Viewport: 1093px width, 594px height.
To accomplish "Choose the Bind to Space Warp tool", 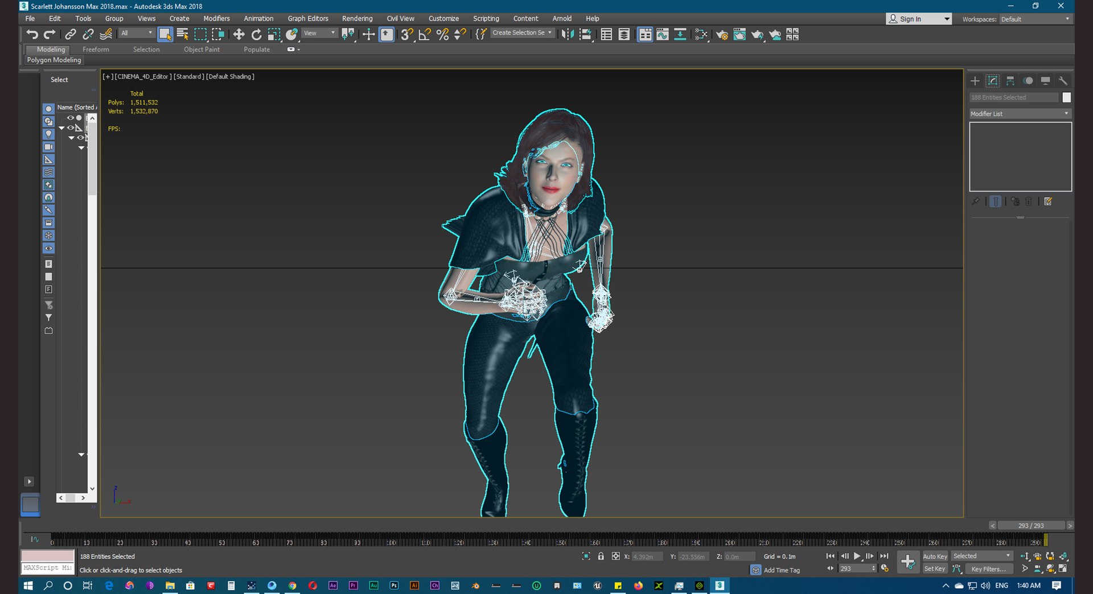I will click(106, 35).
